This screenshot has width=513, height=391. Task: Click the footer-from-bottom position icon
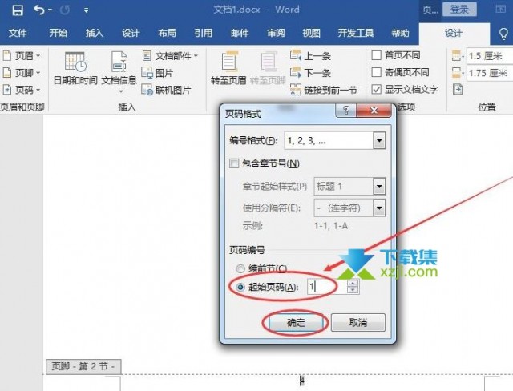pos(458,73)
